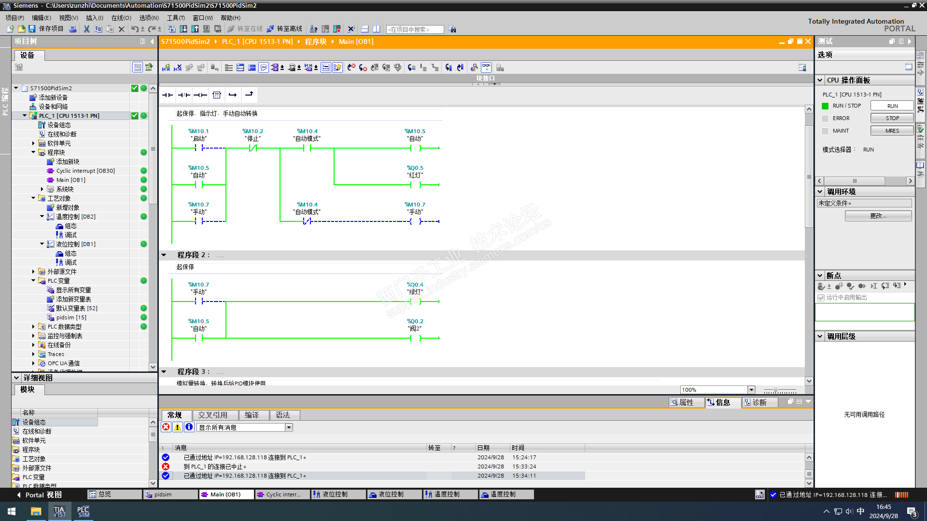The image size is (927, 521).
Task: Toggle monitoring with the glasses icon
Action: pyautogui.click(x=486, y=68)
